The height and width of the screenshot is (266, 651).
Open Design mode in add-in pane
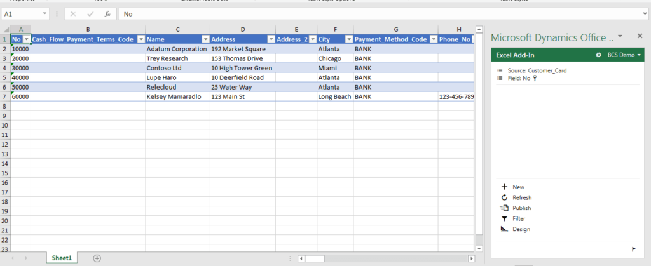[504, 229]
